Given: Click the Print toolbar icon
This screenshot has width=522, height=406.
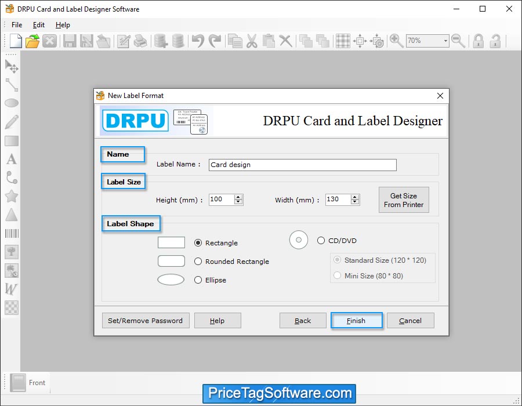Looking at the screenshot, I should [140, 41].
